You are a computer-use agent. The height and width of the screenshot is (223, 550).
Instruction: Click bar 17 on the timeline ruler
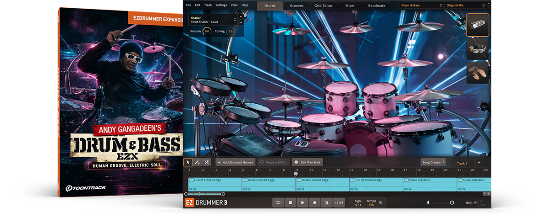[406, 170]
